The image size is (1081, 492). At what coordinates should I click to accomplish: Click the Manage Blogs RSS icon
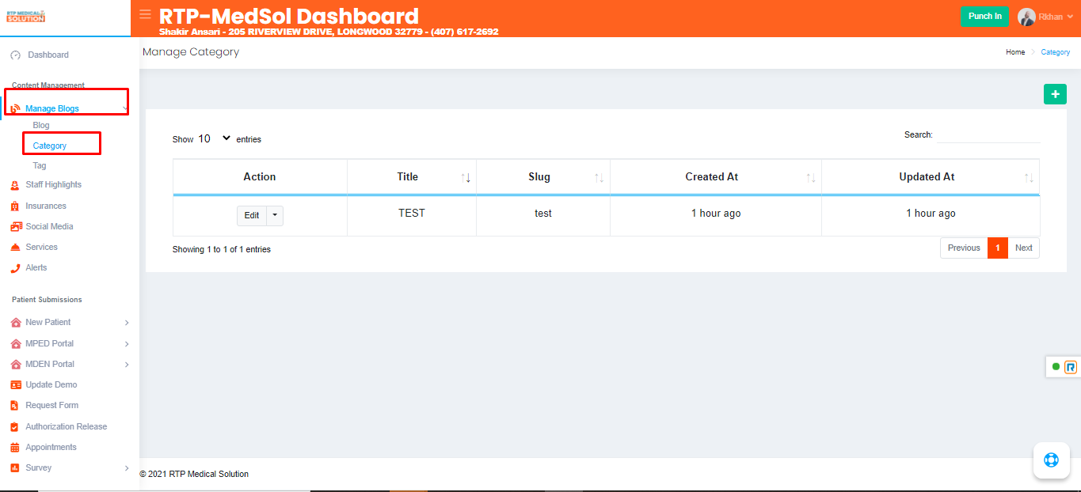(x=15, y=108)
